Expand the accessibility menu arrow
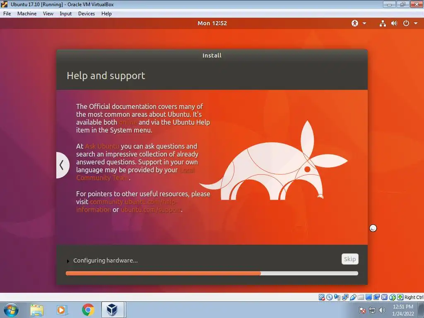This screenshot has height=318, width=424. click(x=364, y=23)
